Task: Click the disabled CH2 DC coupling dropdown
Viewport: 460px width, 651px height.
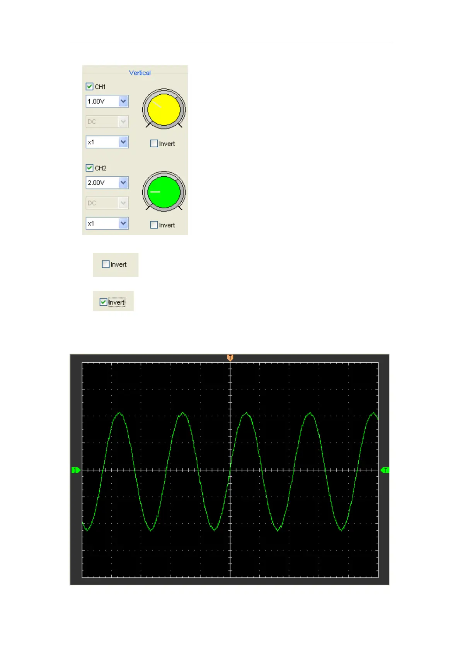Action: point(107,203)
